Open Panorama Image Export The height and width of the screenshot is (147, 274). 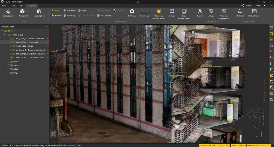[224, 14]
